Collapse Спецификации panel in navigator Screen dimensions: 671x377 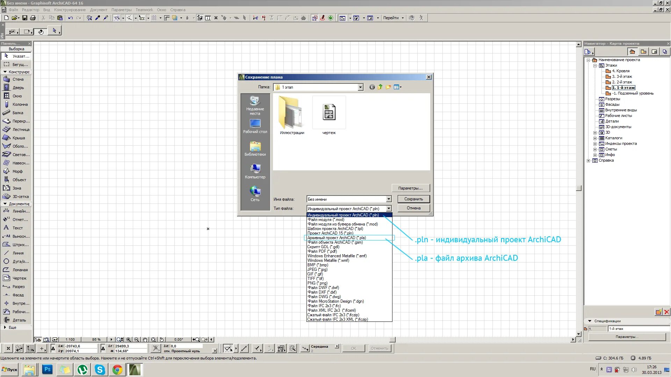pos(590,321)
